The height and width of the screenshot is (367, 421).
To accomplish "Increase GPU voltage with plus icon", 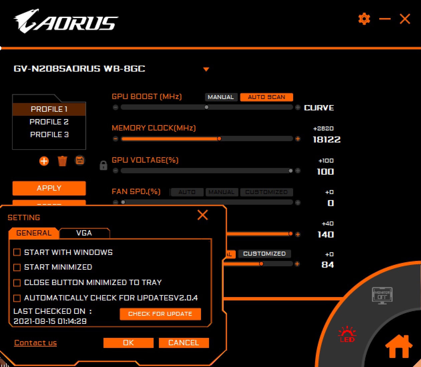I will click(298, 171).
